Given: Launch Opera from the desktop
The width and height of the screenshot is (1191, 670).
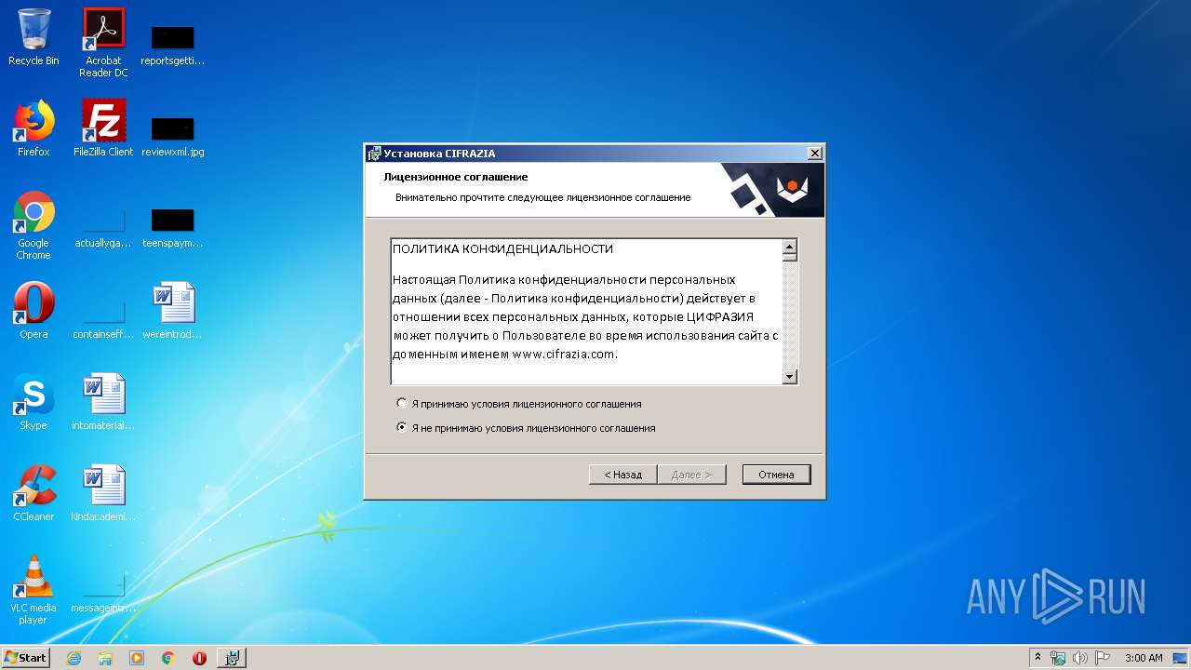Looking at the screenshot, I should pyautogui.click(x=33, y=311).
